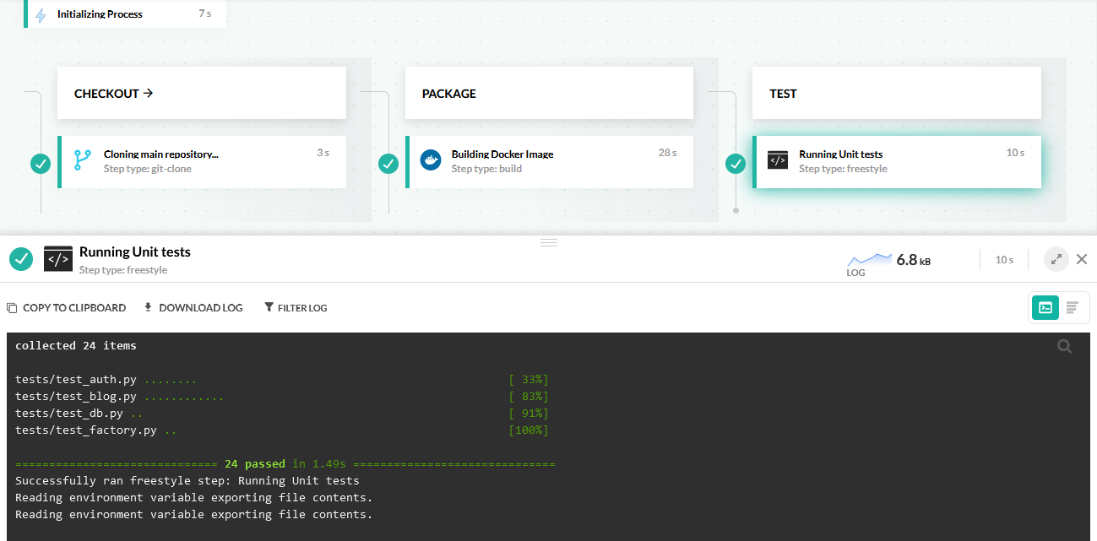1097x541 pixels.
Task: Click green checkmark beside Building Docker Image
Action: click(x=388, y=164)
